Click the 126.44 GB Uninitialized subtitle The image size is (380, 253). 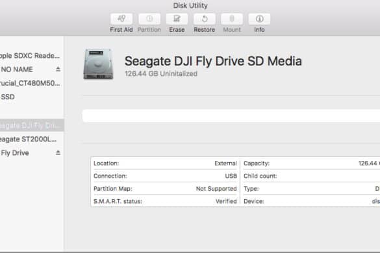[x=161, y=73]
